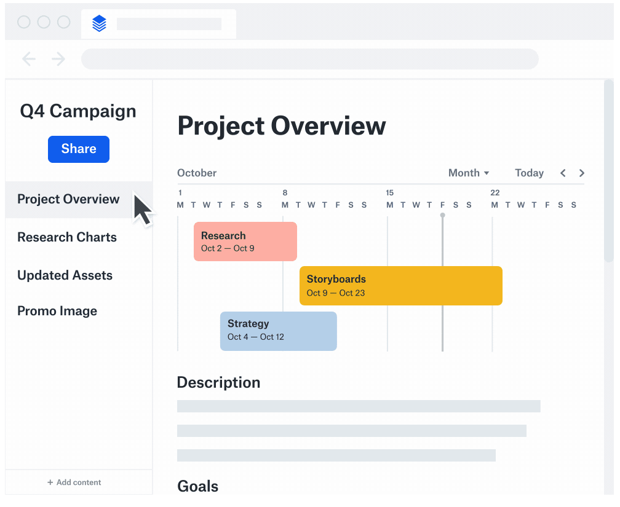Click the browser address bar

[309, 59]
